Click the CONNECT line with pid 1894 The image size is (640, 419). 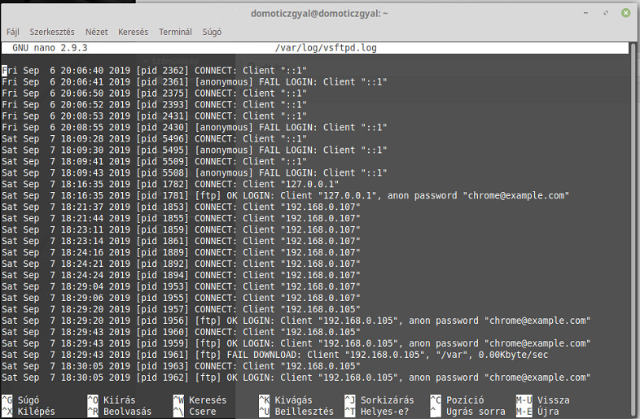click(182, 276)
